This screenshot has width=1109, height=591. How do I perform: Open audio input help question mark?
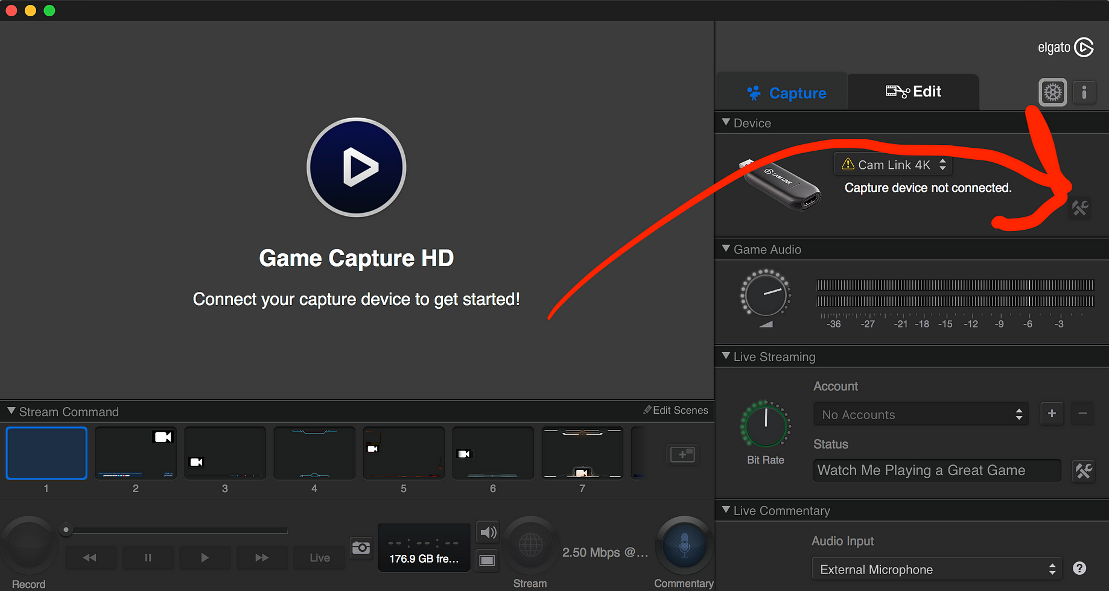[x=1079, y=568]
